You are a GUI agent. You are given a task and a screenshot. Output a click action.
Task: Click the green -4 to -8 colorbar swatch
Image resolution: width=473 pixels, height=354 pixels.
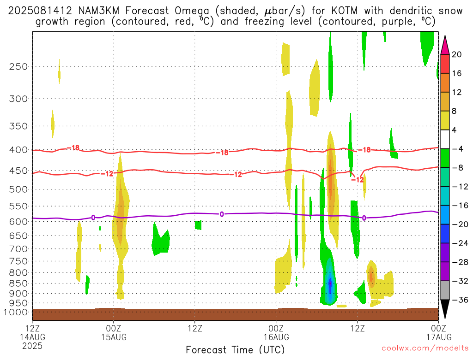pos(445,158)
